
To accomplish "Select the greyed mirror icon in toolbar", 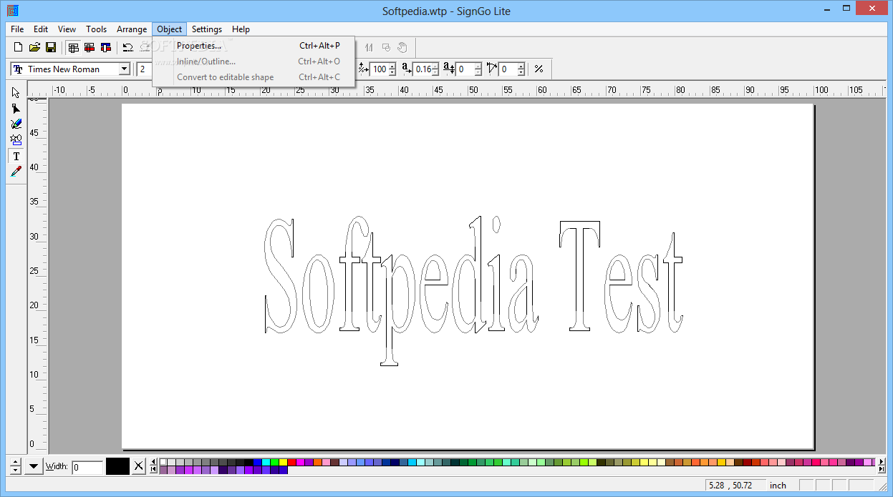I will pyautogui.click(x=370, y=48).
